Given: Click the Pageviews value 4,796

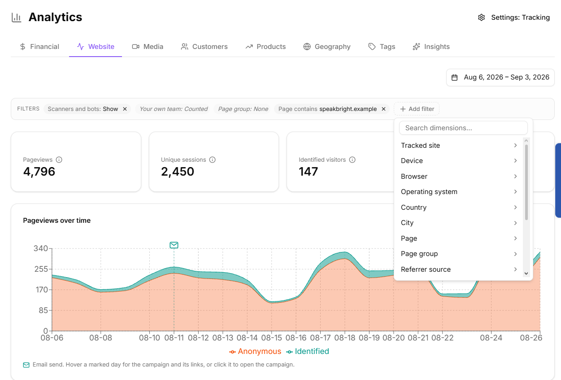Looking at the screenshot, I should coord(39,172).
